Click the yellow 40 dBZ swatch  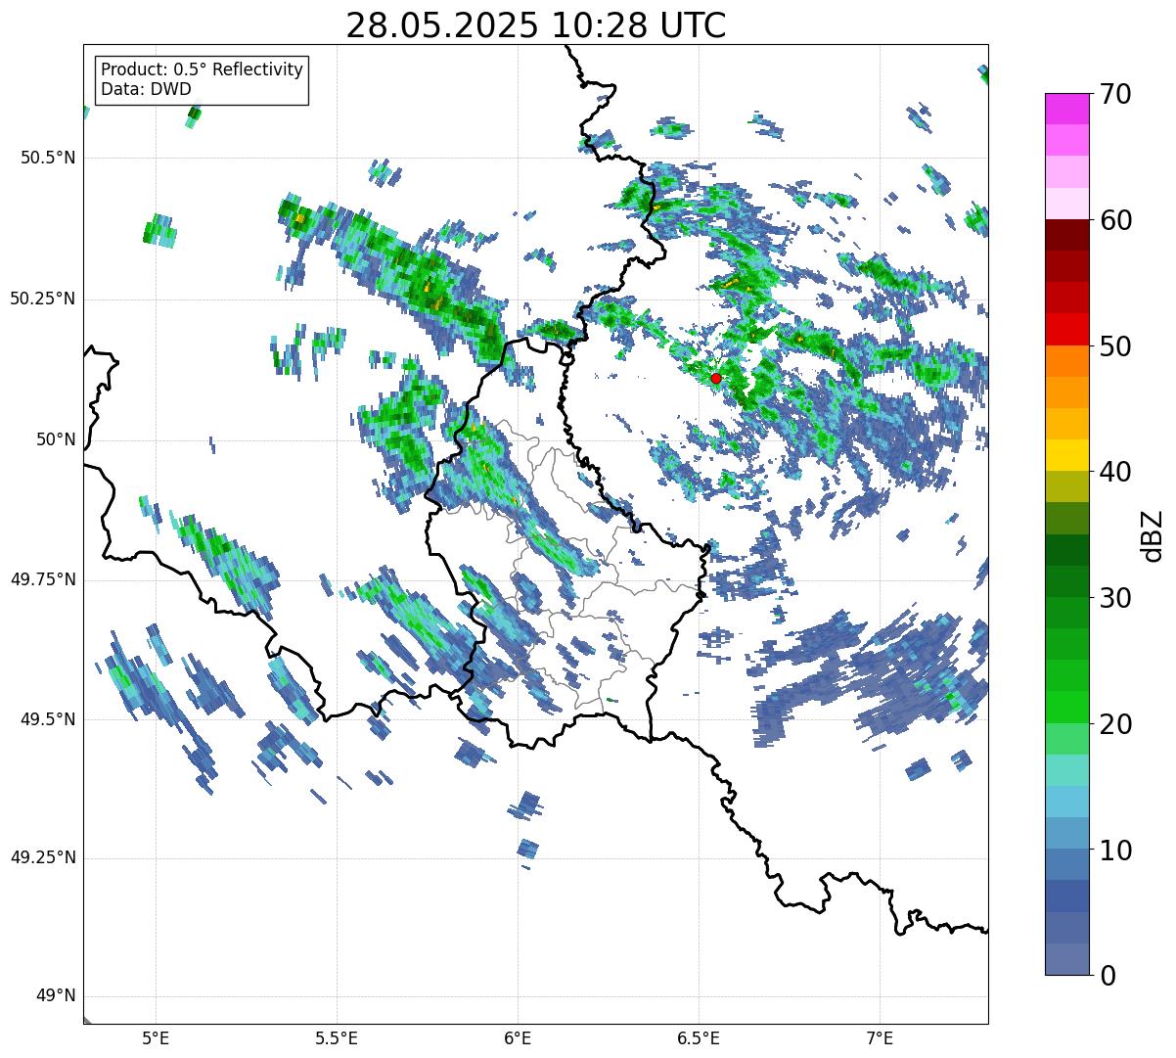[1066, 455]
